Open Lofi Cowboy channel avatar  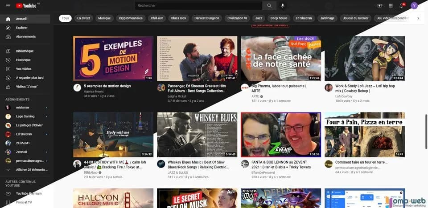[x=329, y=88]
